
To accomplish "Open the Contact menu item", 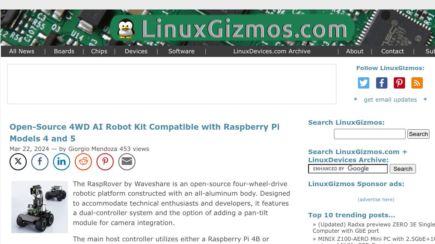I will (x=392, y=51).
